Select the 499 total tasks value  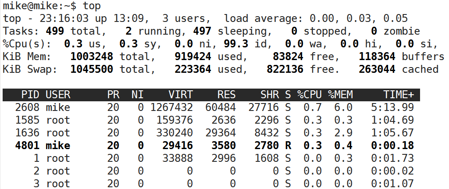tap(55, 31)
